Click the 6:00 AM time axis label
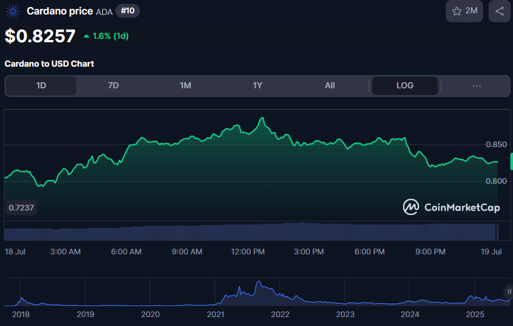 point(126,252)
